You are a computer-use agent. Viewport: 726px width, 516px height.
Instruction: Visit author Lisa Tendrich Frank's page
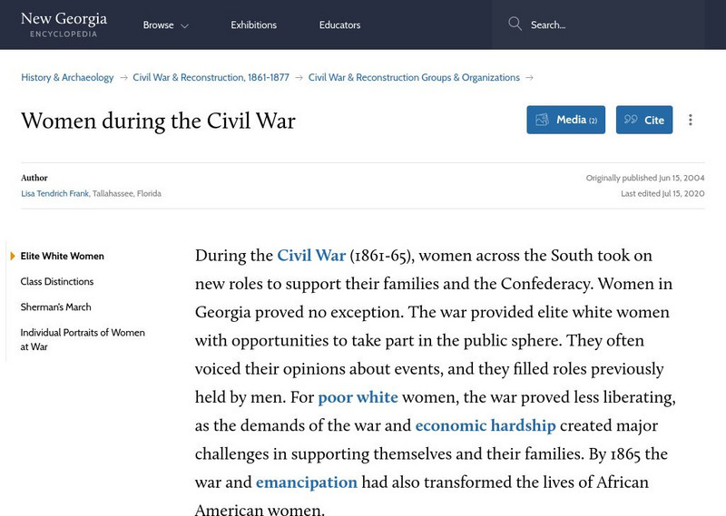(x=54, y=194)
